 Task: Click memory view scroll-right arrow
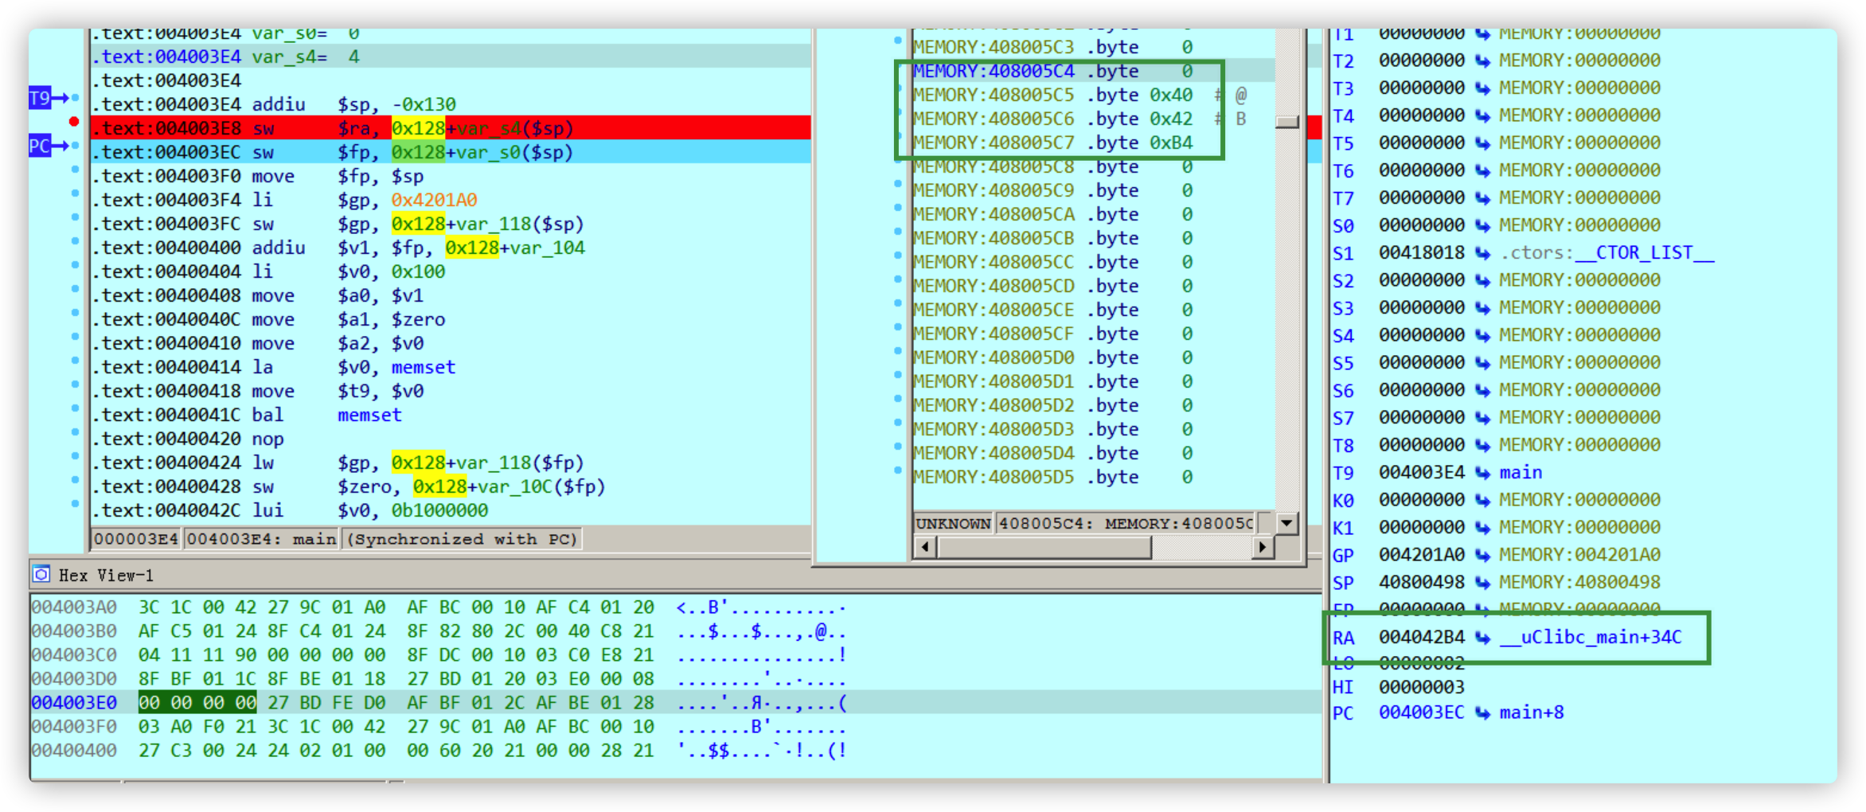click(x=1263, y=547)
